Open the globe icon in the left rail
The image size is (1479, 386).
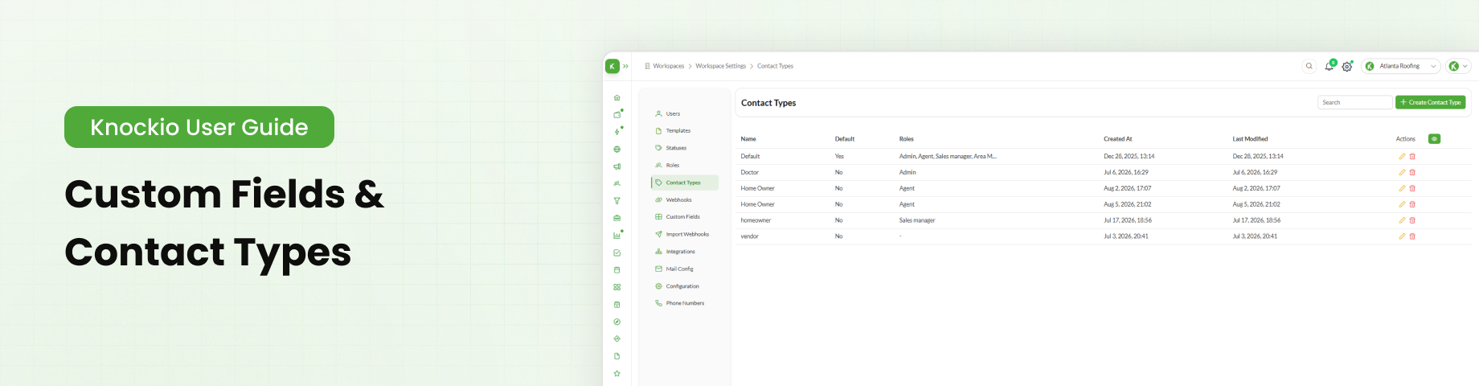(x=617, y=150)
